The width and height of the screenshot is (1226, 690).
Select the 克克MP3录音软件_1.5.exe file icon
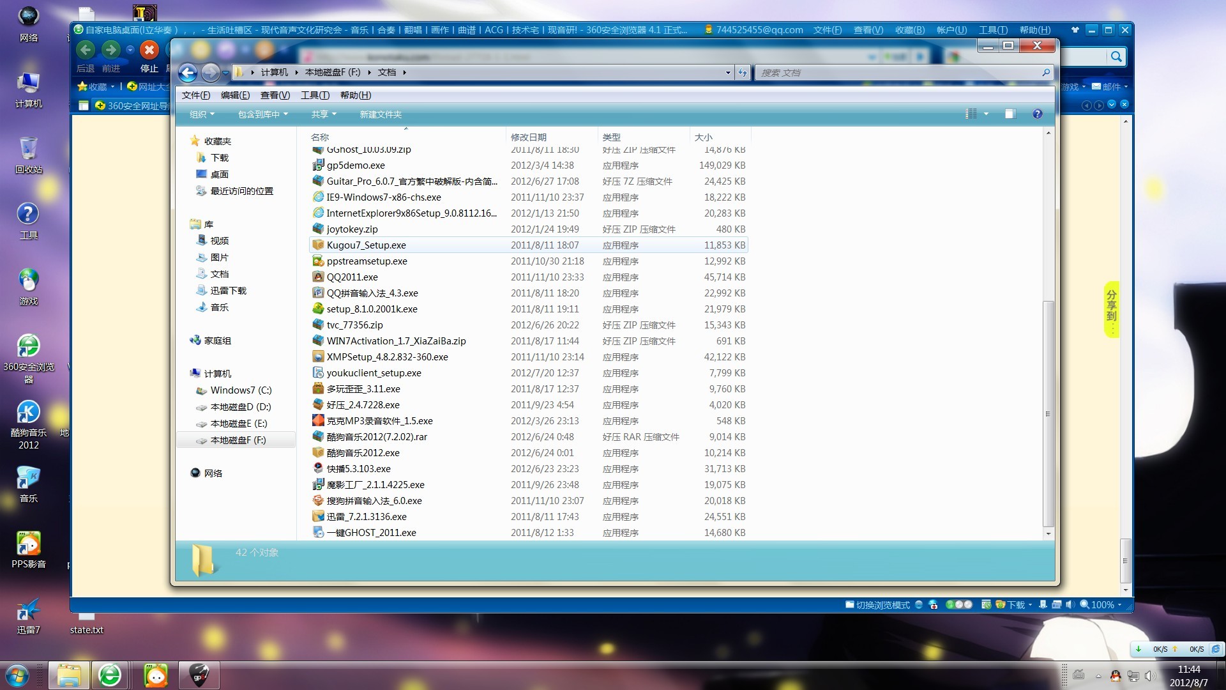pyautogui.click(x=318, y=420)
